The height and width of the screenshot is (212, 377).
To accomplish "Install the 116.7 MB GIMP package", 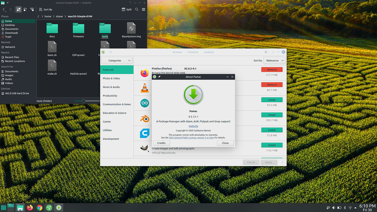I will click(272, 145).
